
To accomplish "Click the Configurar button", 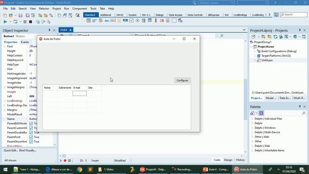I will tap(183, 80).
